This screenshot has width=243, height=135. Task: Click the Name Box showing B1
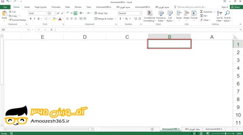pos(15,30)
